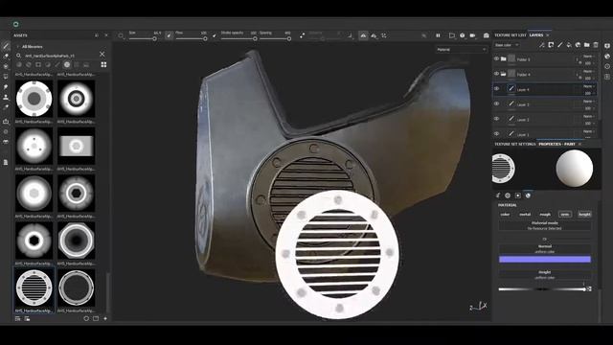Pause the viewport rendering
Viewport: 613px width, 345px height.
tap(438, 35)
